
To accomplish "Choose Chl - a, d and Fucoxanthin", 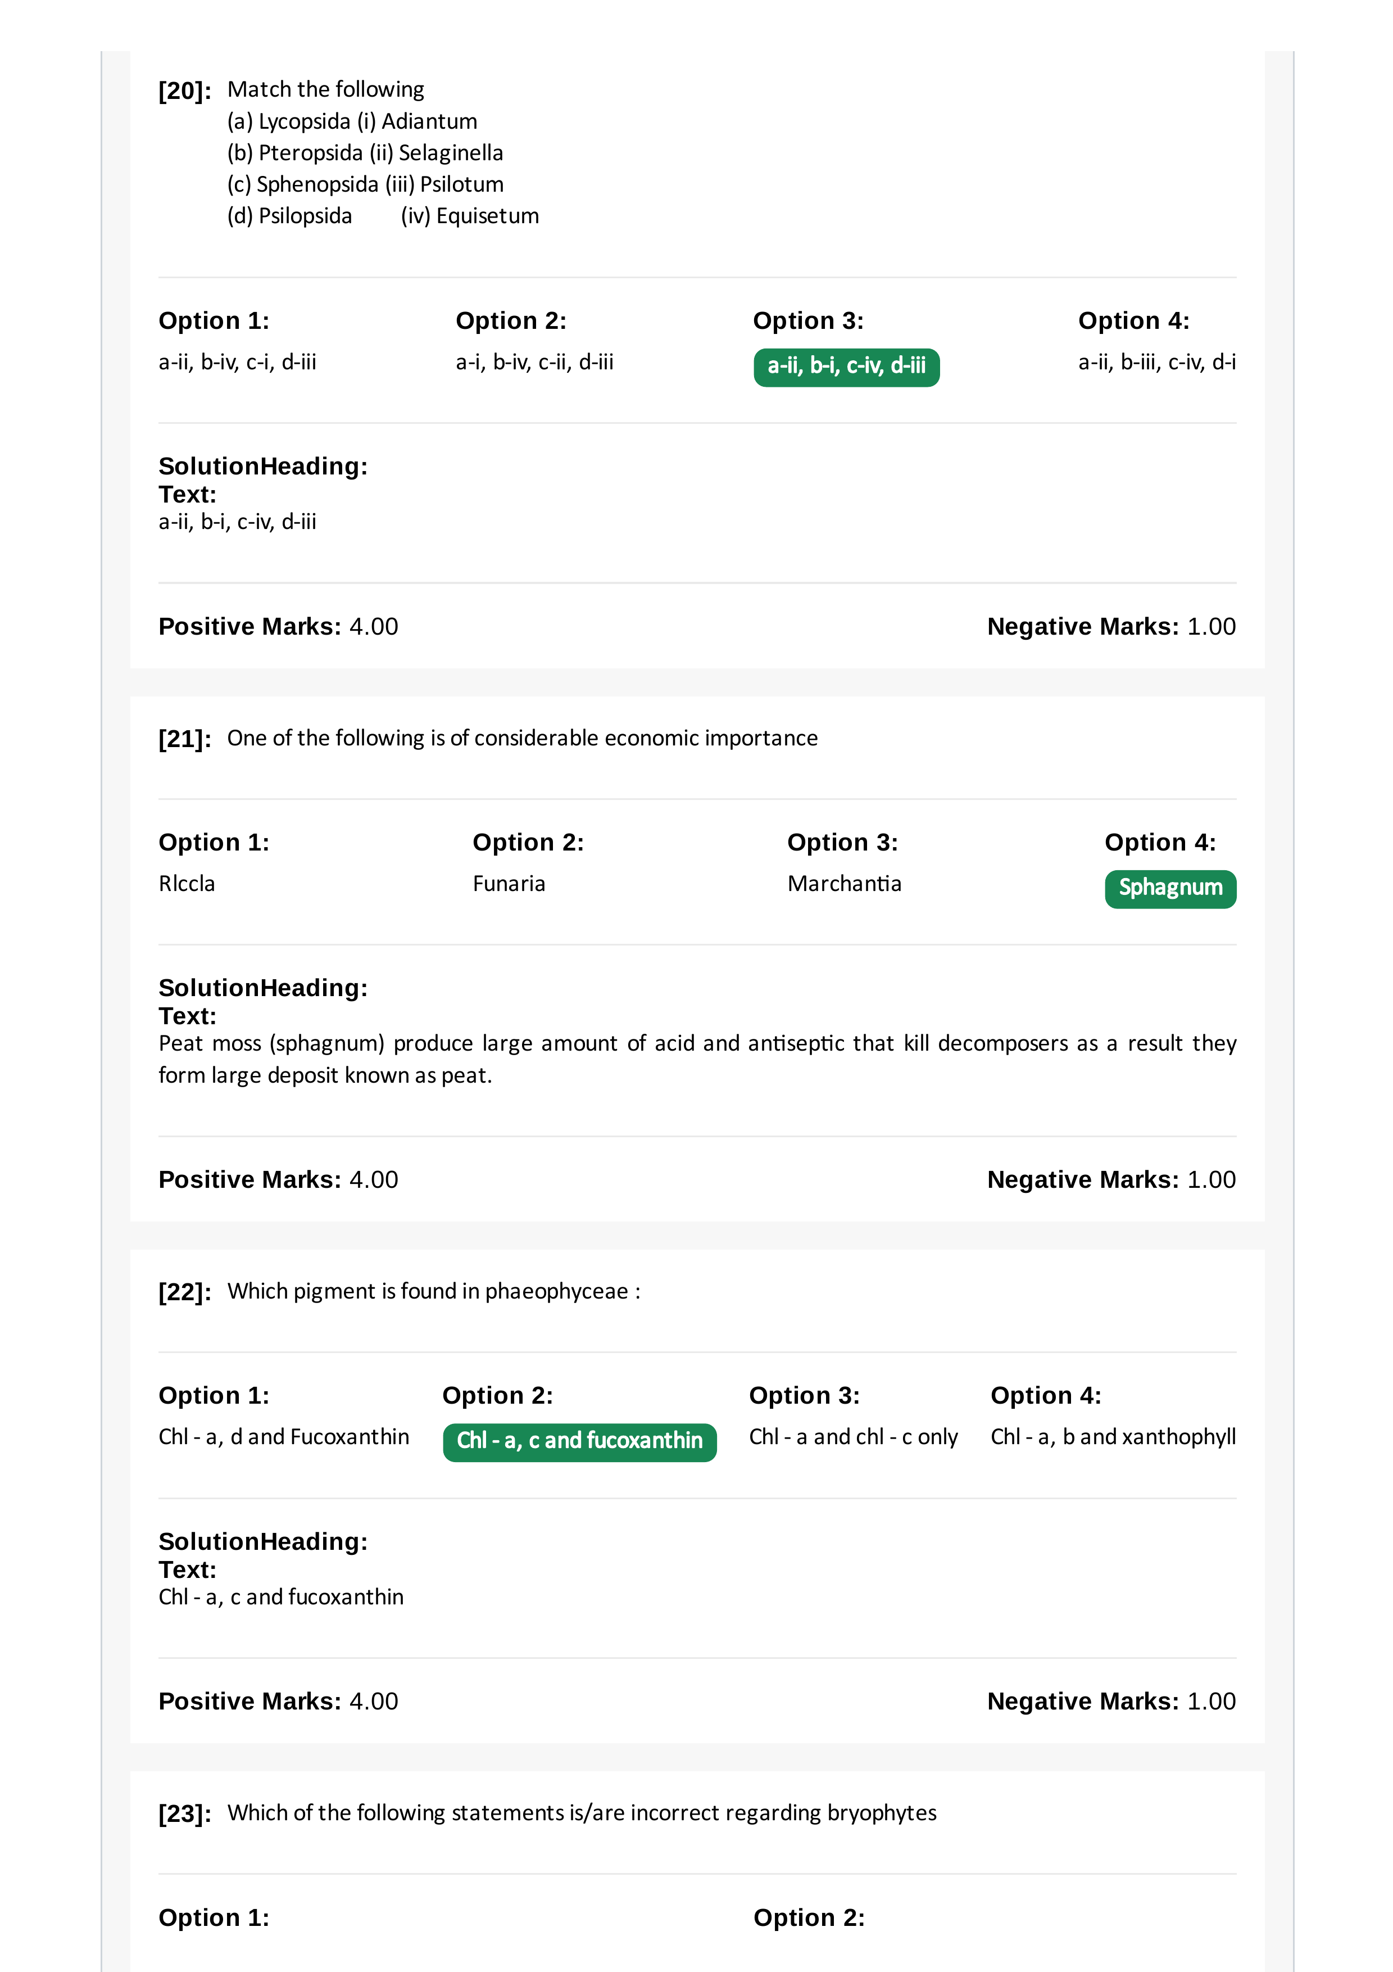I will coord(284,1437).
